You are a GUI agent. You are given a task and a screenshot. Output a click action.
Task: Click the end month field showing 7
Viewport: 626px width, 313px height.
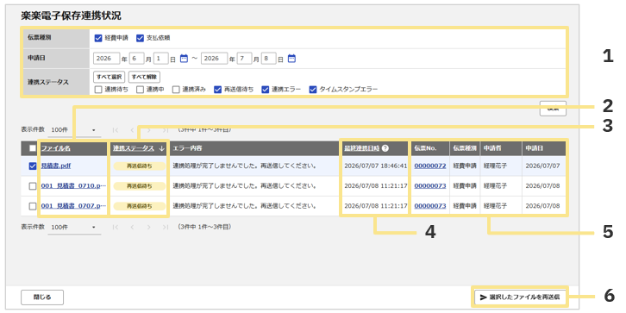coord(244,59)
